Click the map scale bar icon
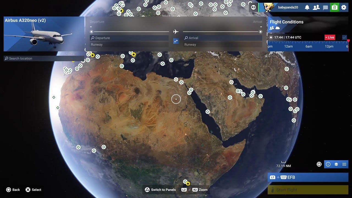Screen dimensions: 352x198 coord(284,162)
